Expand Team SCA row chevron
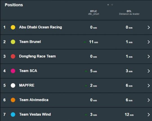This screenshot has height=121, width=152. pyautogui.click(x=149, y=71)
